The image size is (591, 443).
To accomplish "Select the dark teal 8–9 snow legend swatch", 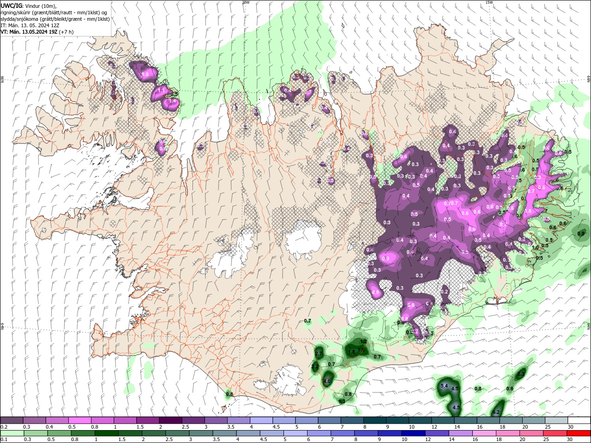I will (374, 420).
